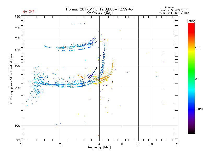The image size is (209, 157).
Task: Click the x-axis label 1
Action: pyautogui.click(x=21, y=144)
